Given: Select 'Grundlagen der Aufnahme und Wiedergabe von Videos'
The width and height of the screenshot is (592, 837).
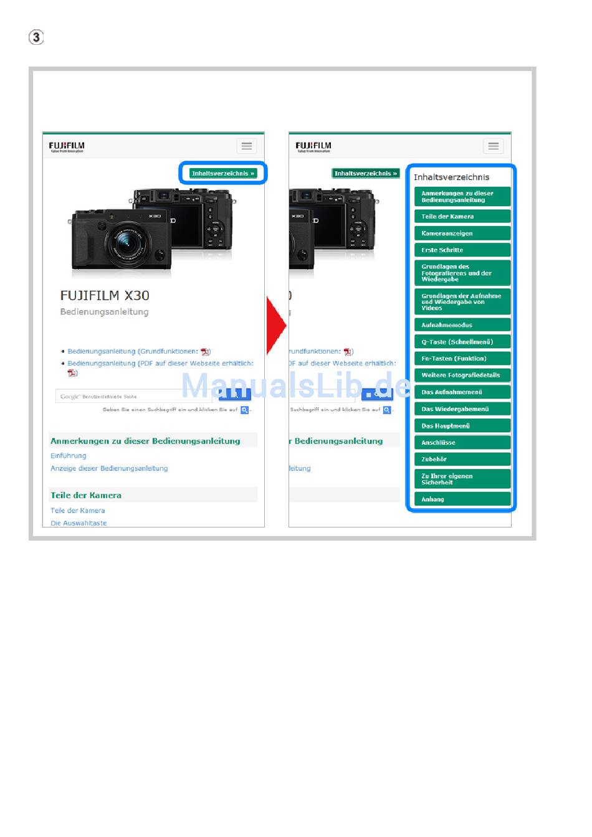Looking at the screenshot, I should click(x=462, y=302).
